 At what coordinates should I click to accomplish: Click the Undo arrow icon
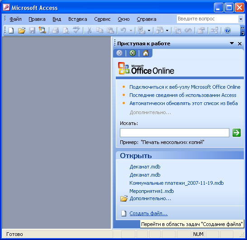click(123, 30)
